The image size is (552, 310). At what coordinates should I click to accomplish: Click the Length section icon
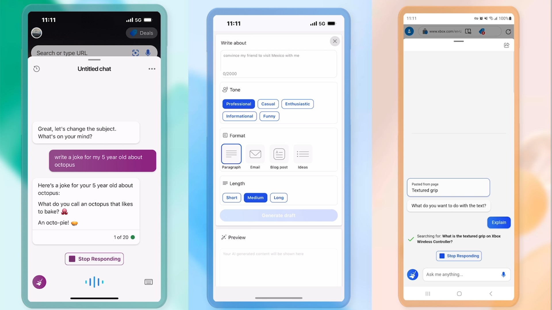225,184
